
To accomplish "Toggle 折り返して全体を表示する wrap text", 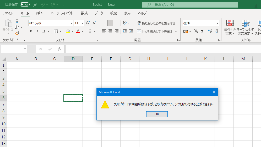I will (x=156, y=23).
